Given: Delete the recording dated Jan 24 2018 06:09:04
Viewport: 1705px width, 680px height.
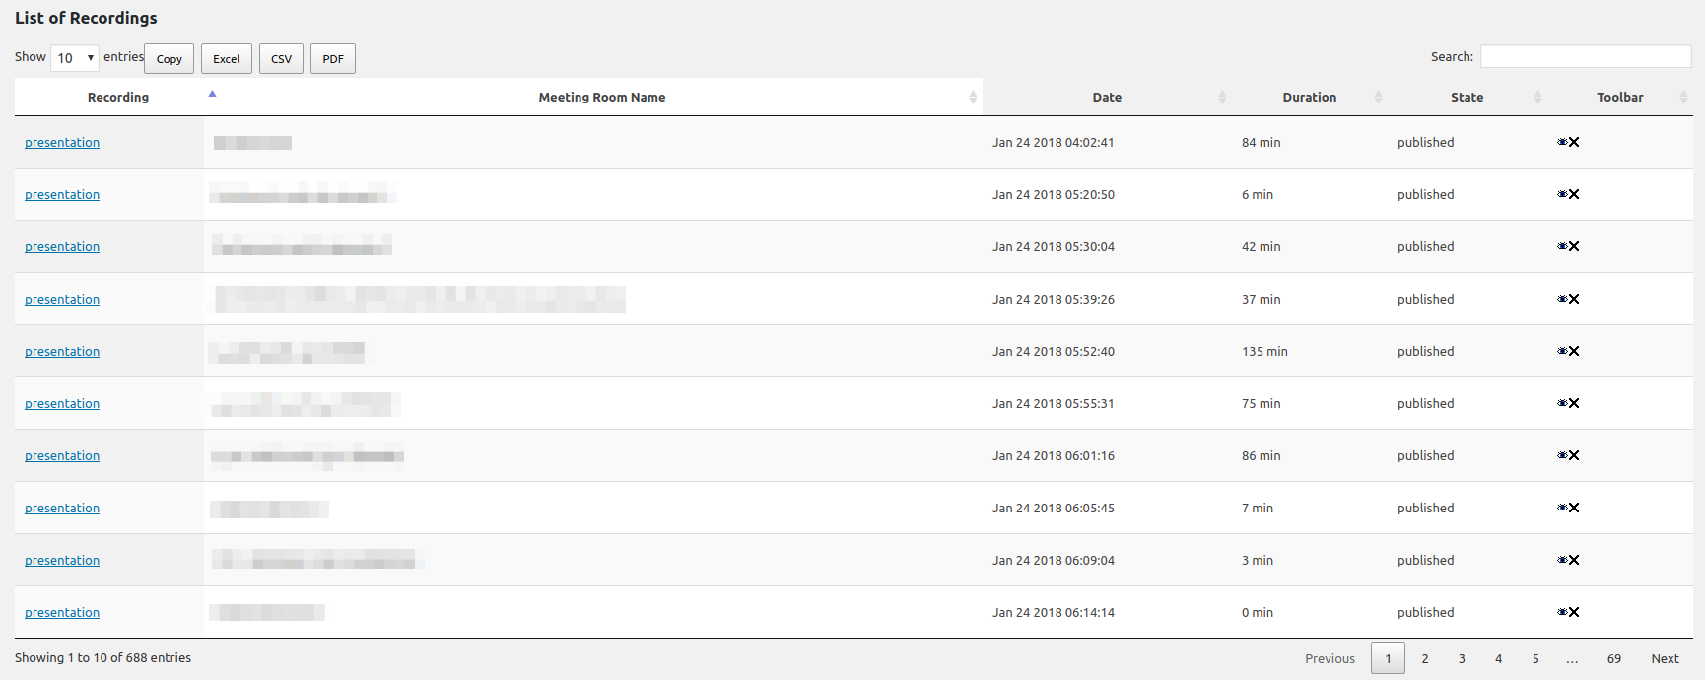Looking at the screenshot, I should coord(1574,560).
